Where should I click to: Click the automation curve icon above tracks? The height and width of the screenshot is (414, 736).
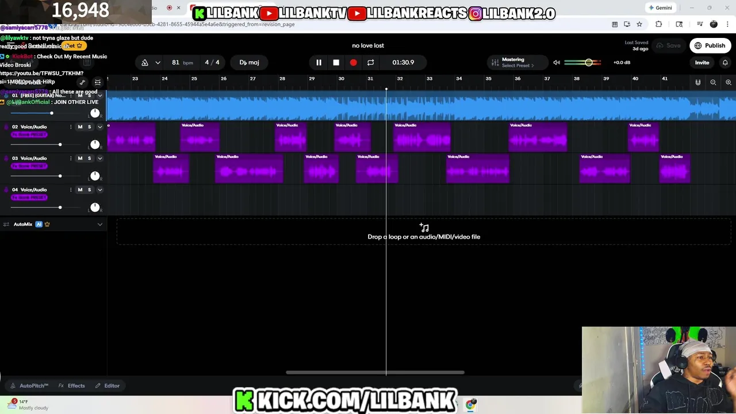click(82, 83)
